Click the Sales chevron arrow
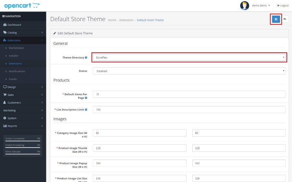This screenshot has width=292, height=182. click(x=42, y=95)
